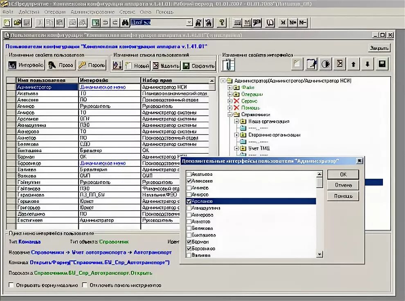Enable 'Отключать панель инструментов' checkbox

(x=85, y=285)
